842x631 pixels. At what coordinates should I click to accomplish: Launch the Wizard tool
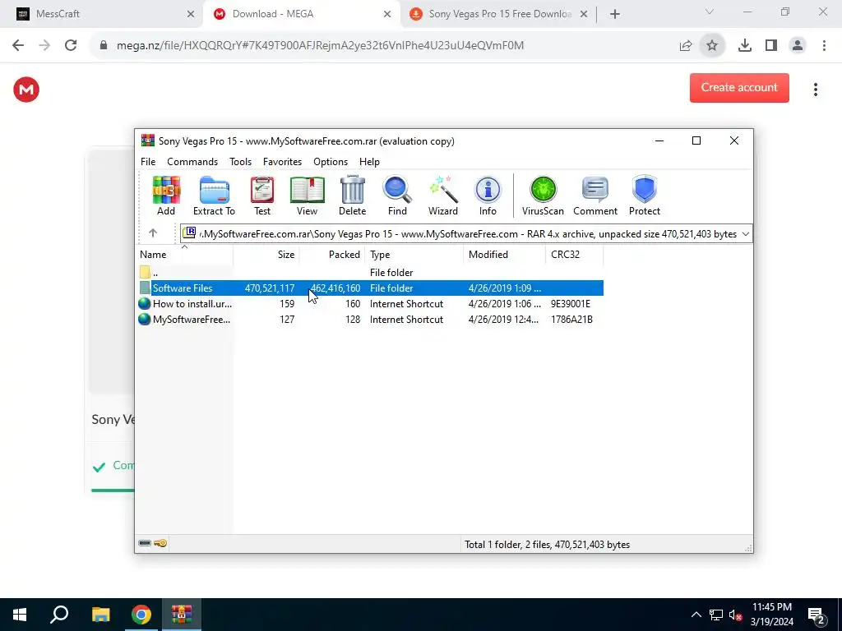click(x=443, y=196)
